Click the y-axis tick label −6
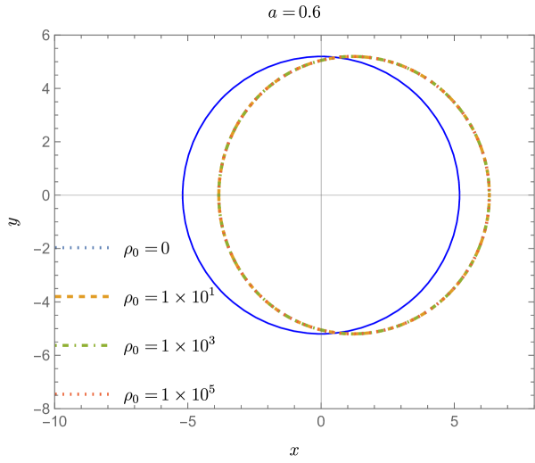Image resolution: width=535 pixels, height=463 pixels. coord(42,355)
